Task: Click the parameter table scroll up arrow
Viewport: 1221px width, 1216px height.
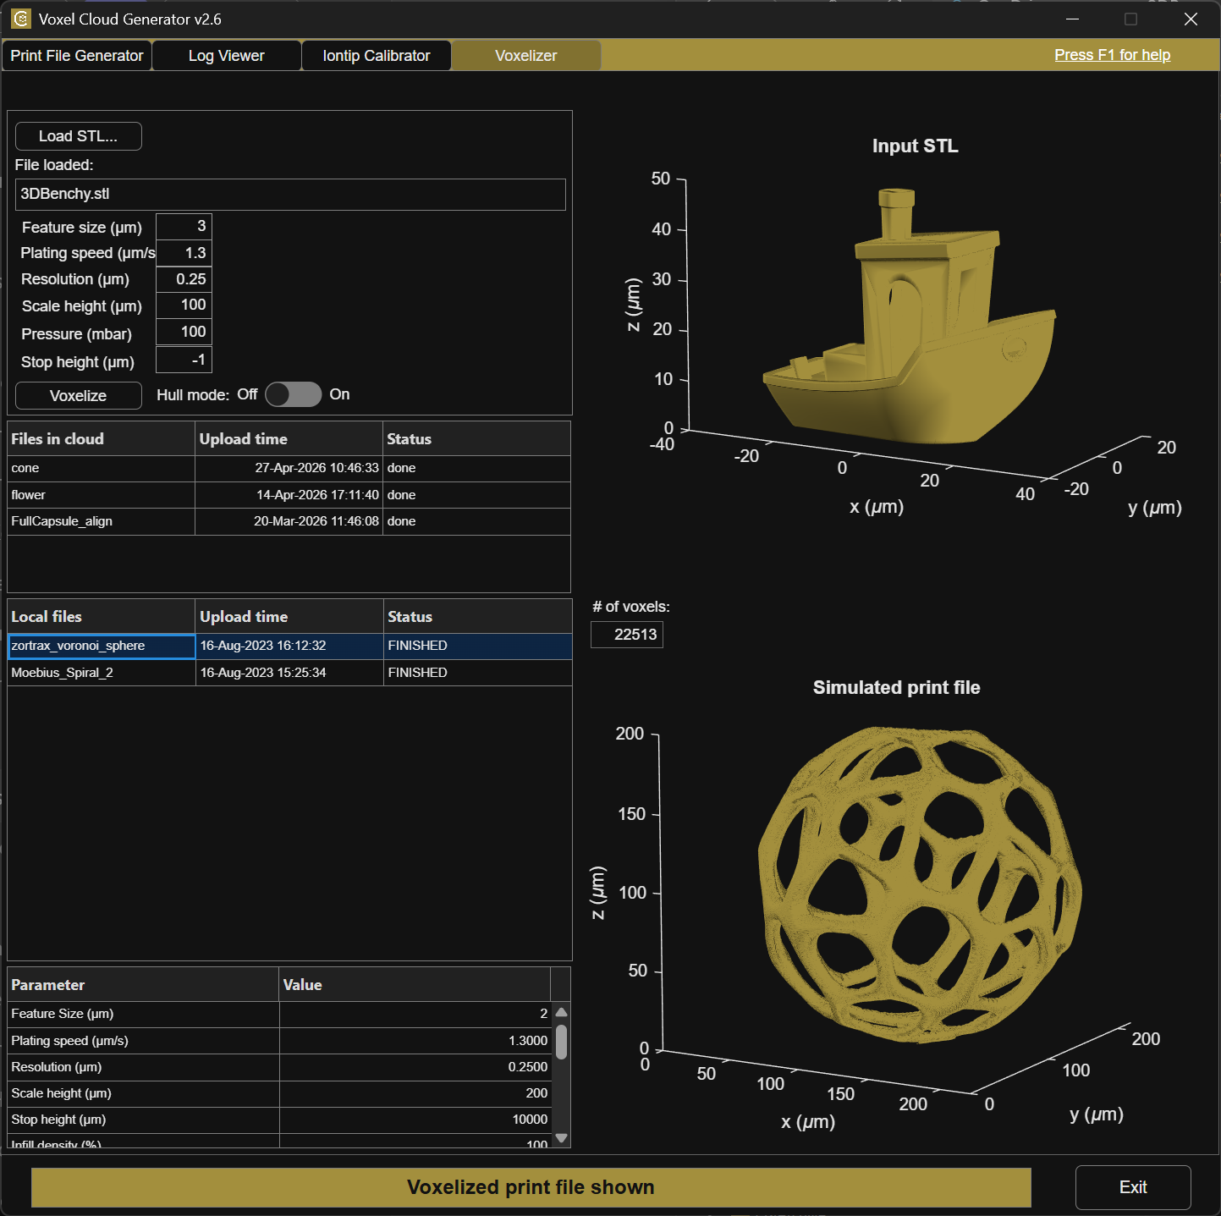Action: point(561,1012)
